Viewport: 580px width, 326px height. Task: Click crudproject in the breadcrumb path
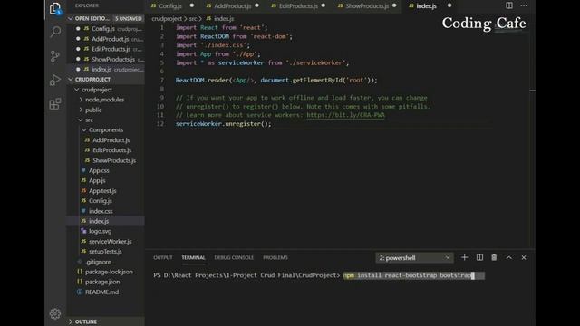(167, 18)
